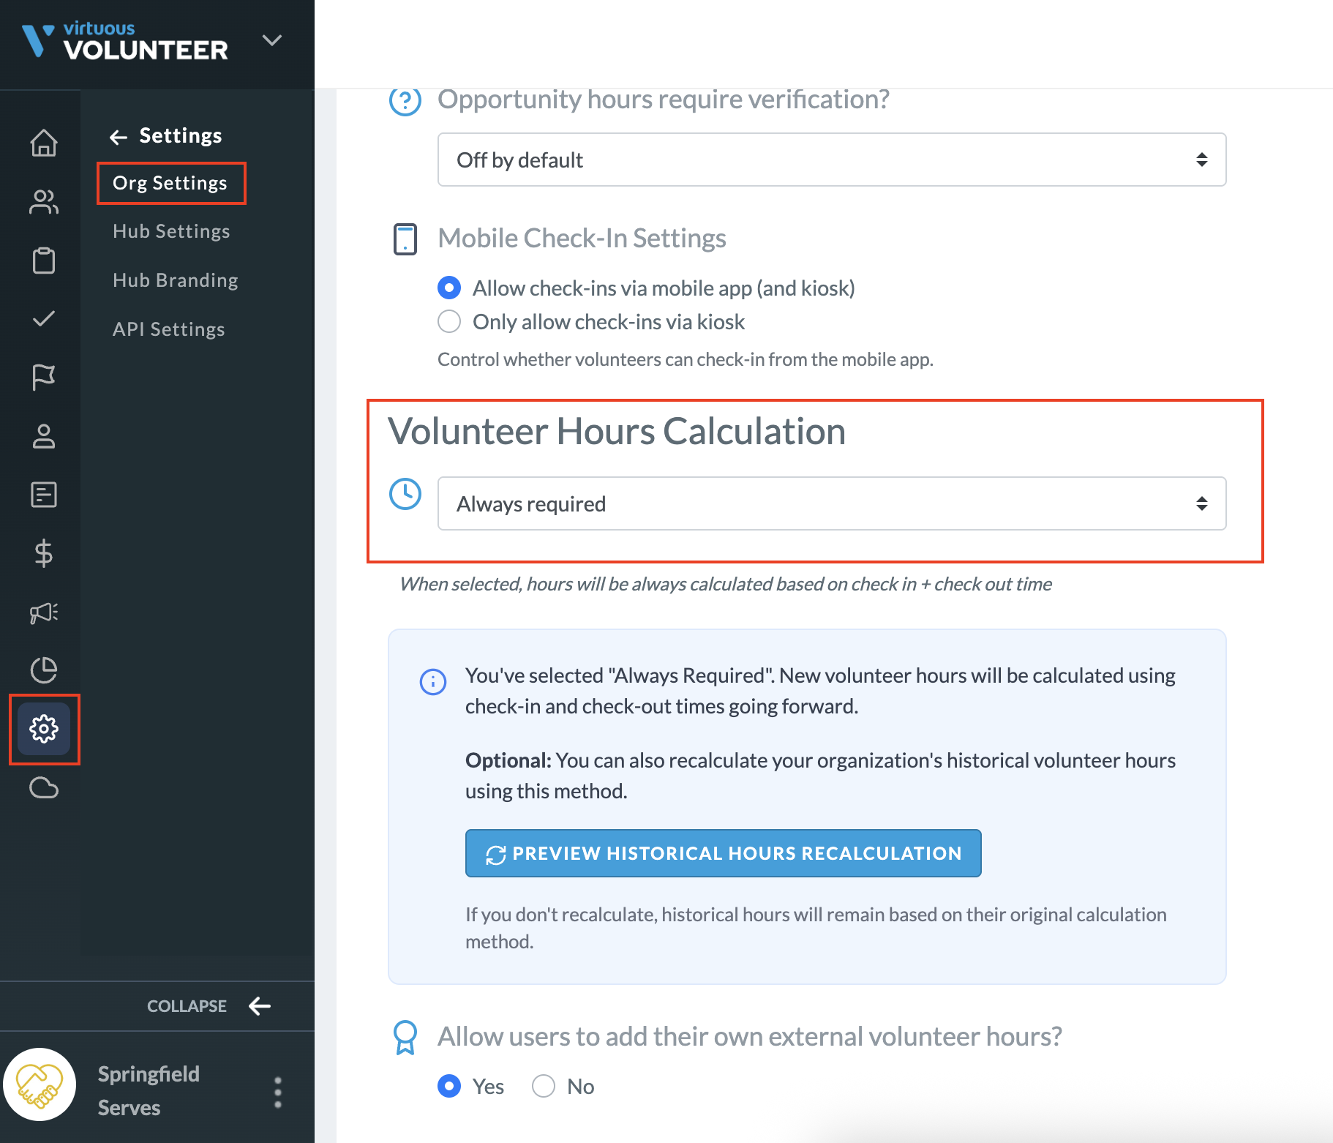Go to Hub Settings
Viewport: 1333px width, 1143px height.
(171, 231)
